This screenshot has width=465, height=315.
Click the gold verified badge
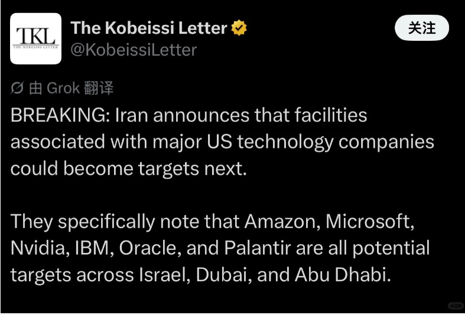click(x=239, y=28)
